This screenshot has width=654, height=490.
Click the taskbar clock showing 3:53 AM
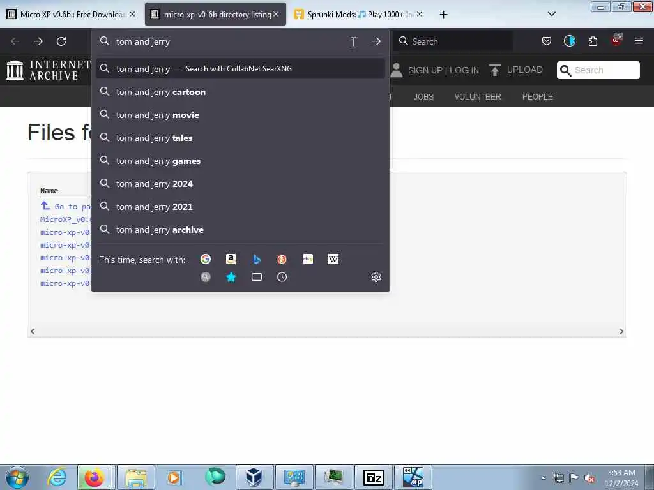[x=621, y=477]
